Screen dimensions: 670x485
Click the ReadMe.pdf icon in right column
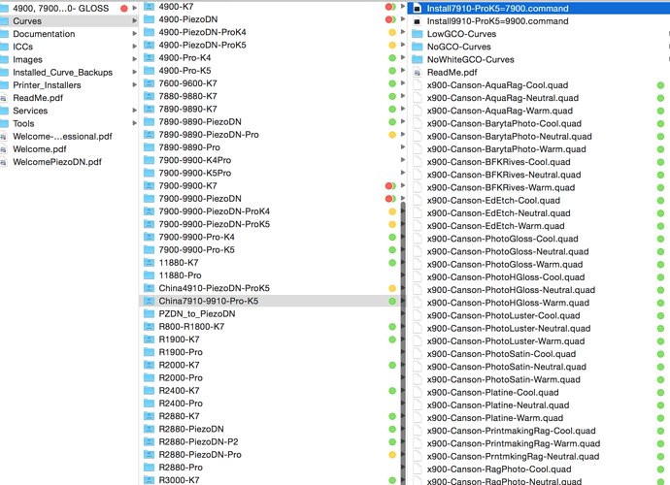click(x=418, y=72)
